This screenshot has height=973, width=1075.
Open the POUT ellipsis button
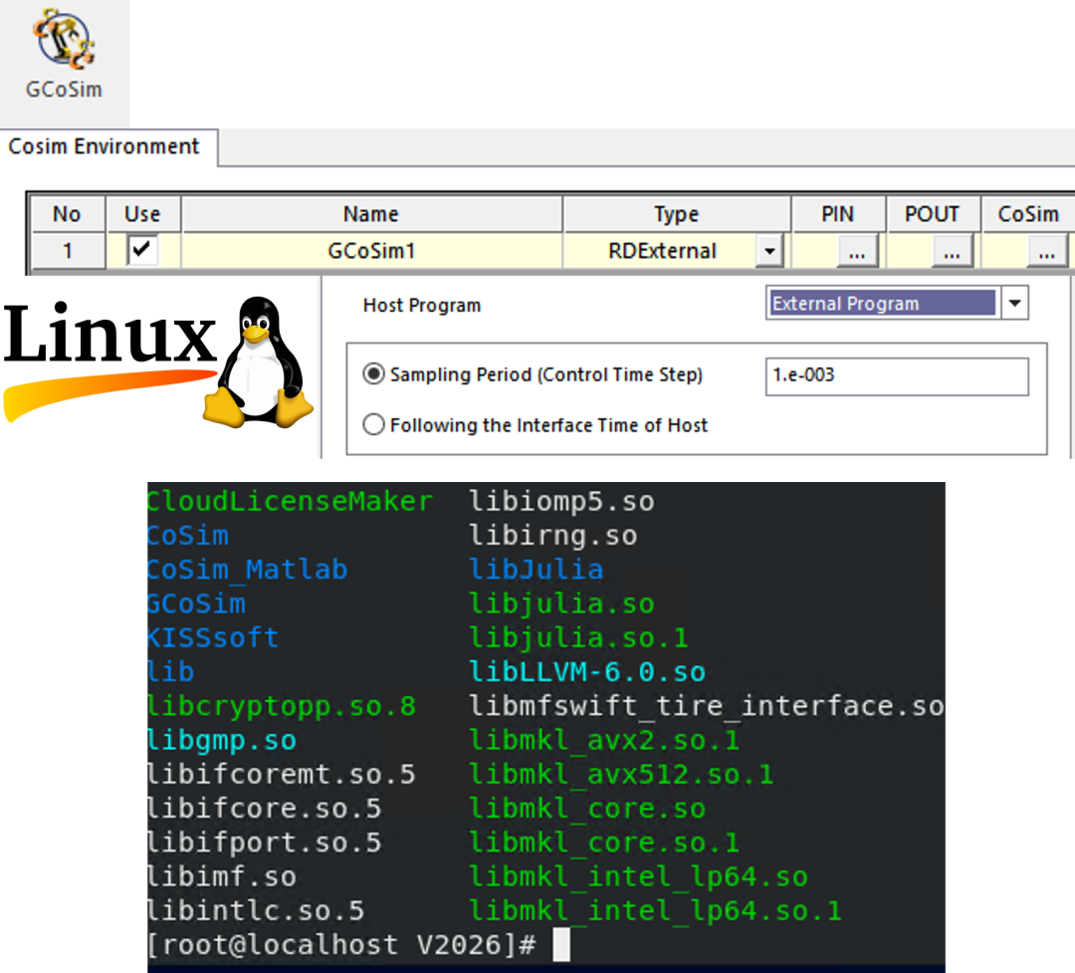pos(952,251)
